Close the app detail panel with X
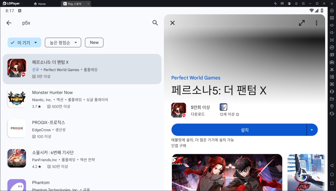Viewport: 336px width, 191px height. point(173,23)
